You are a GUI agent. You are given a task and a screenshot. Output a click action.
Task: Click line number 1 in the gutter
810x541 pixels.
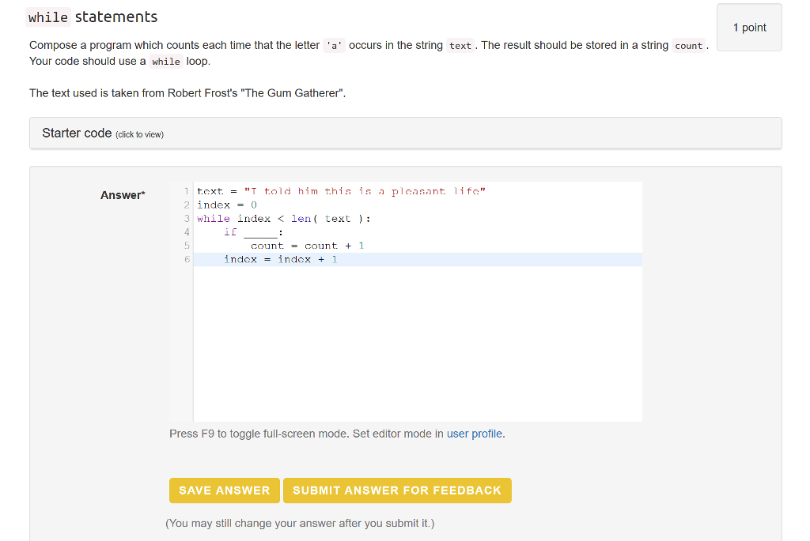[x=187, y=191]
